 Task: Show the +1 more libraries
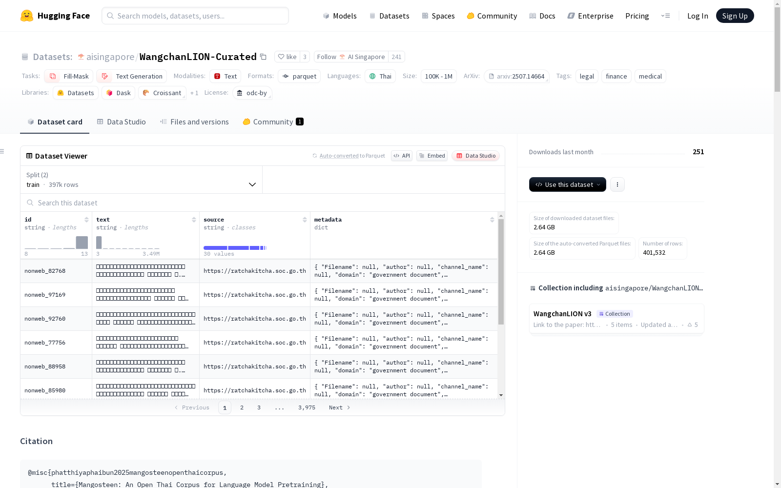[x=194, y=93]
